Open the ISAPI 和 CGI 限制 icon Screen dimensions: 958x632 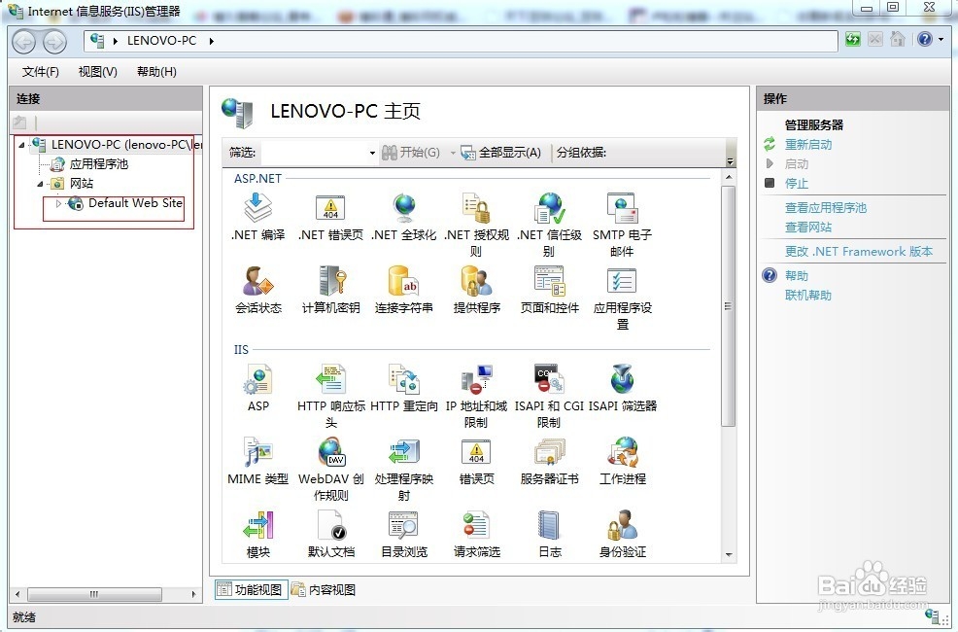click(x=549, y=379)
